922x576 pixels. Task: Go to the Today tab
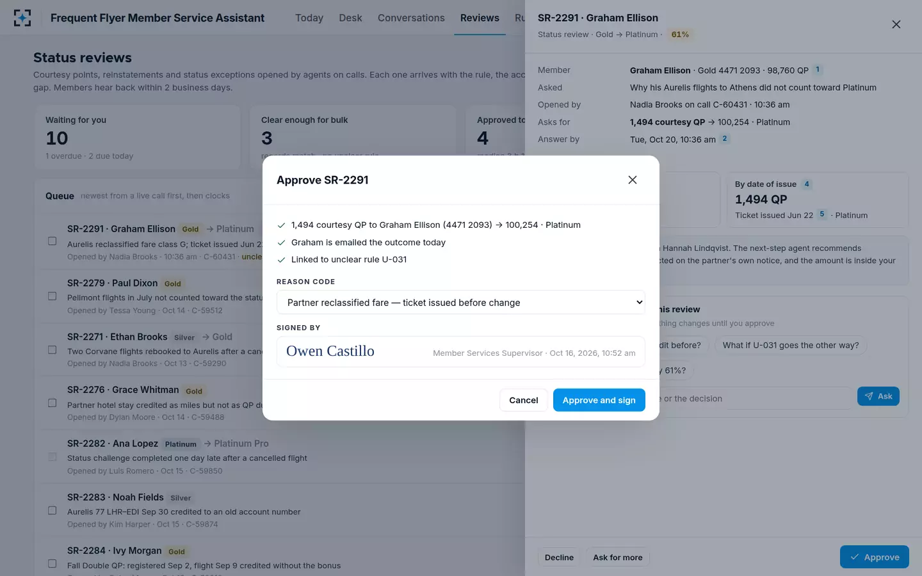pos(309,18)
